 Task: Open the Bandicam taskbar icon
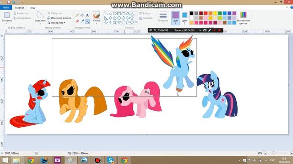(98, 160)
